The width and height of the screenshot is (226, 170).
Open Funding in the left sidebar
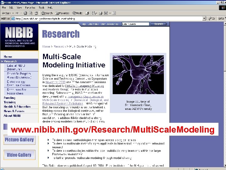pyautogui.click(x=9, y=98)
